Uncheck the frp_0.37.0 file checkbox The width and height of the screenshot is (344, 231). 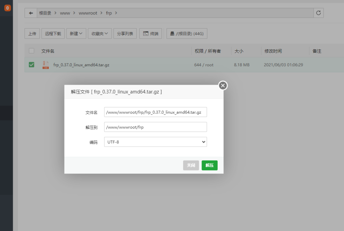pyautogui.click(x=32, y=65)
